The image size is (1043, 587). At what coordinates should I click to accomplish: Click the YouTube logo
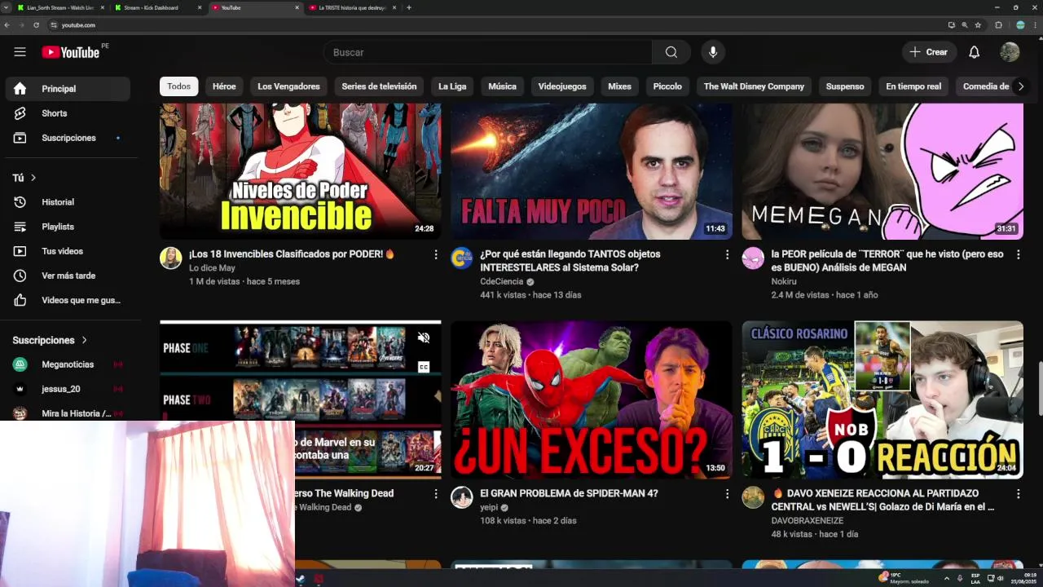pos(71,52)
